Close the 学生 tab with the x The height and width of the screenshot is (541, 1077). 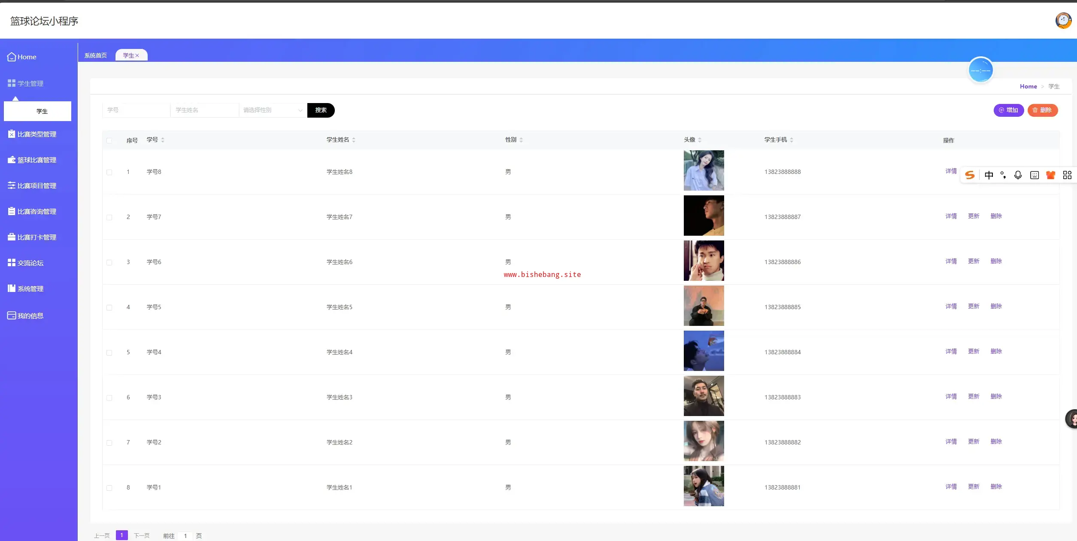tap(137, 56)
